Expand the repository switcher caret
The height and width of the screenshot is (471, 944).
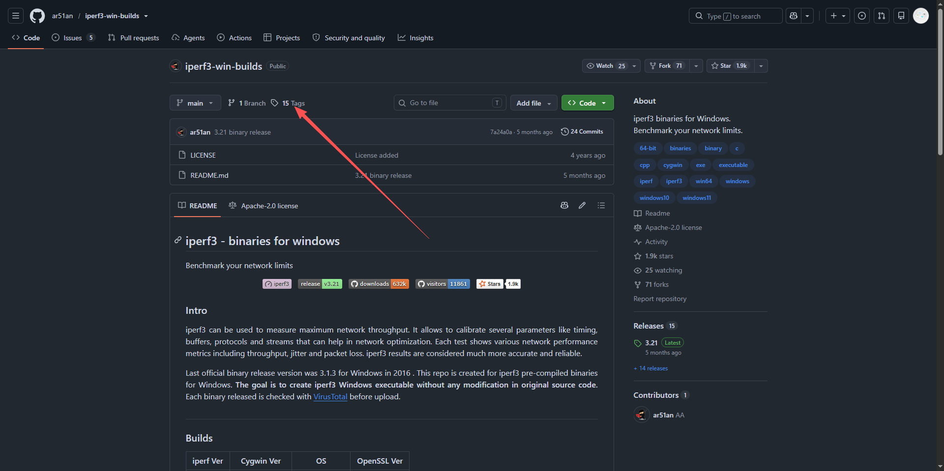pyautogui.click(x=146, y=16)
